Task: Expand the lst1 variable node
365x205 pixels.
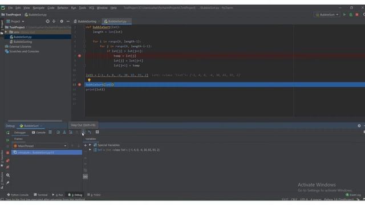Action: tap(90, 150)
